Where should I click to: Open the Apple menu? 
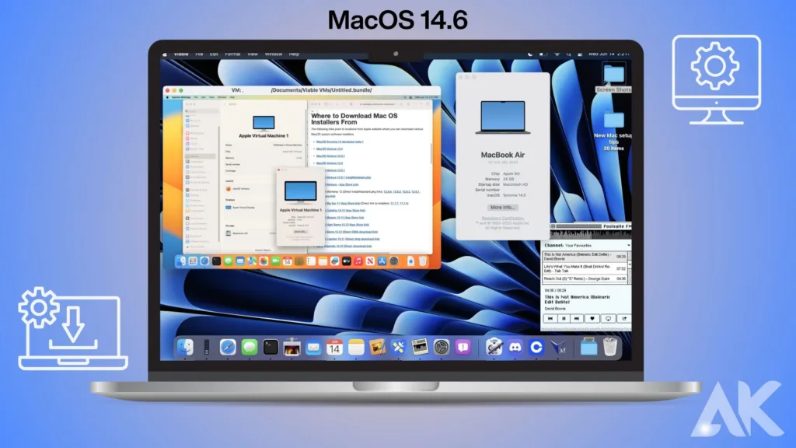coord(165,54)
